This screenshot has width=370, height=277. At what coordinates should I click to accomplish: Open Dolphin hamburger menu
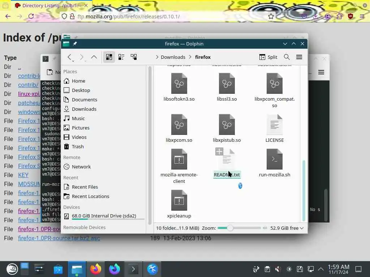(x=299, y=57)
